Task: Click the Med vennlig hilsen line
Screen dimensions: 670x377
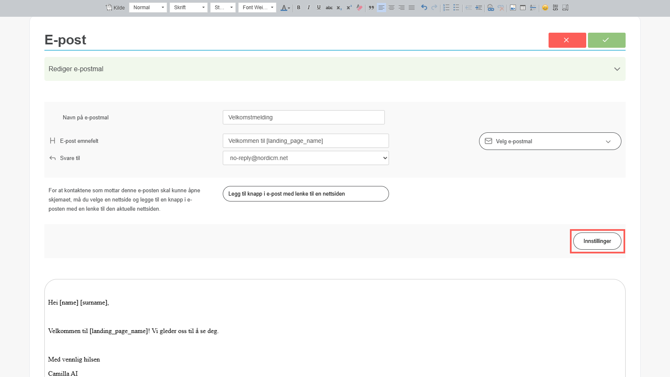Action: point(74,359)
